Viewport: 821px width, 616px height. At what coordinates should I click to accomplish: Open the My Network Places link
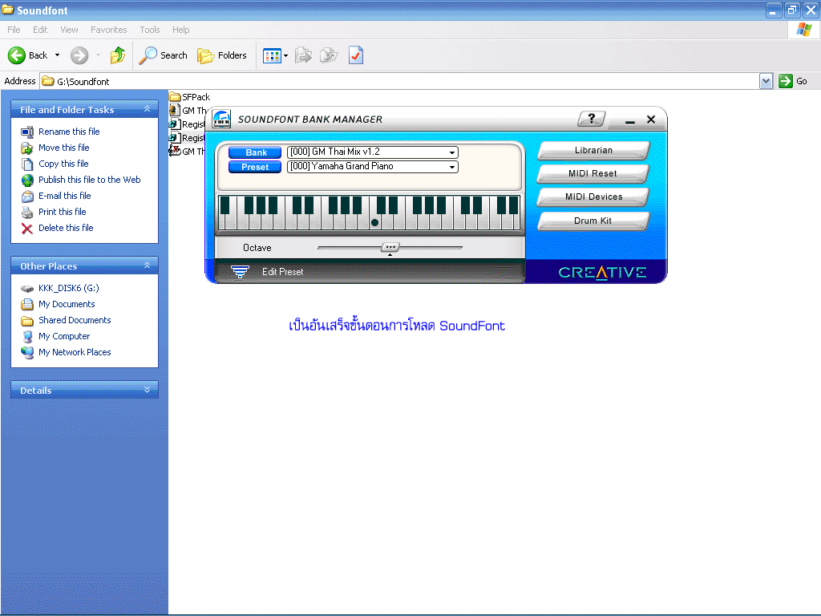[75, 353]
